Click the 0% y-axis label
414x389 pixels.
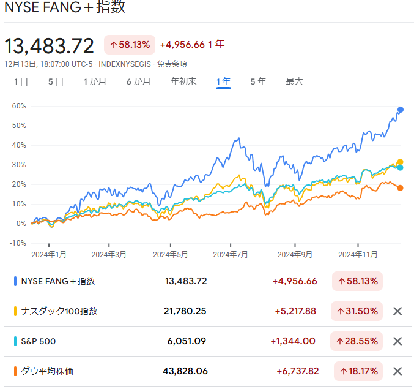21,224
